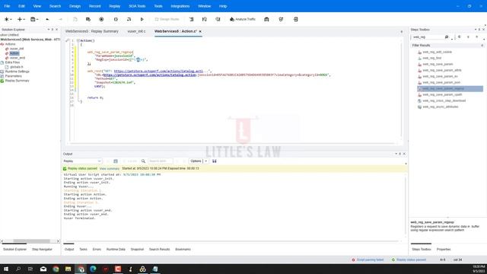The width and height of the screenshot is (487, 274).
Task: Collapse the Action() code fold marker
Action: click(x=78, y=40)
